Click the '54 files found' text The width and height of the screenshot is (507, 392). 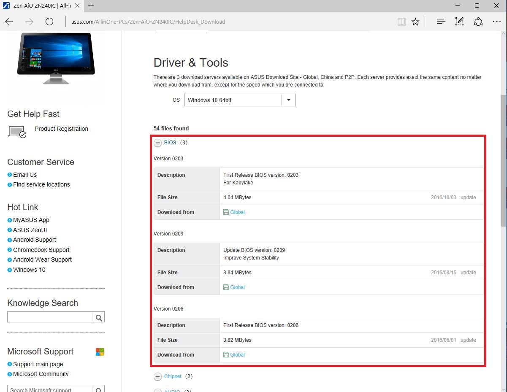click(171, 128)
